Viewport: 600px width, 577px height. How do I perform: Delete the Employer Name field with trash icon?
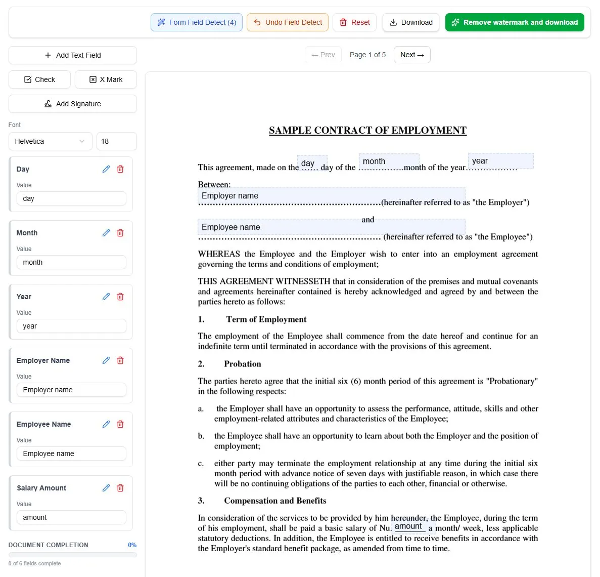coord(120,360)
